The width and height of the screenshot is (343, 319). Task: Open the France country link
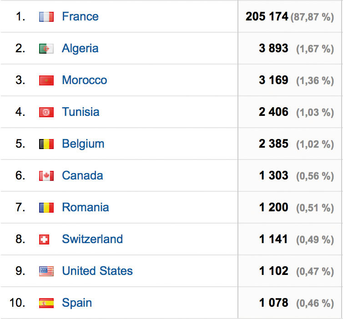(80, 17)
